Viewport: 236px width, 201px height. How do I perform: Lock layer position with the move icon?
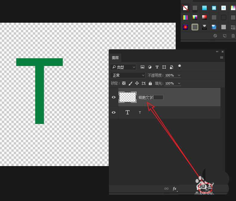point(137,83)
